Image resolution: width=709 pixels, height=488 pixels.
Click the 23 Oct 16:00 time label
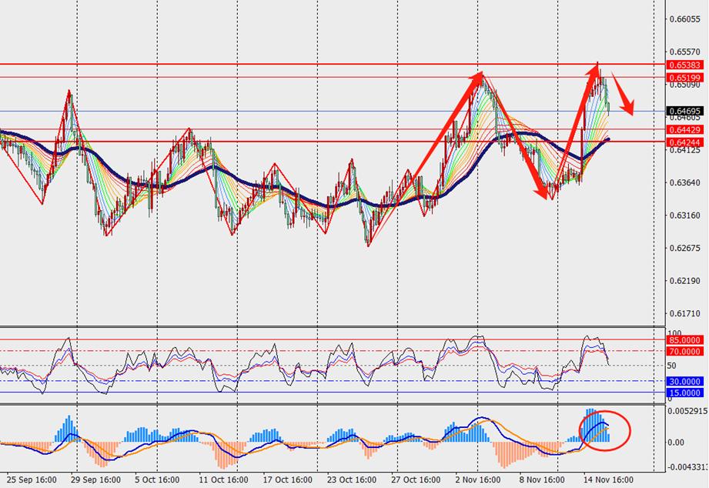pos(352,480)
